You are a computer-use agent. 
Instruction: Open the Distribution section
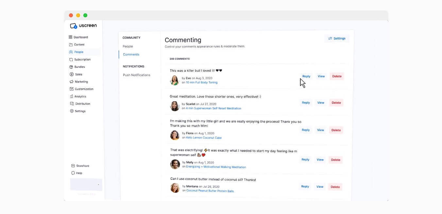(x=82, y=103)
